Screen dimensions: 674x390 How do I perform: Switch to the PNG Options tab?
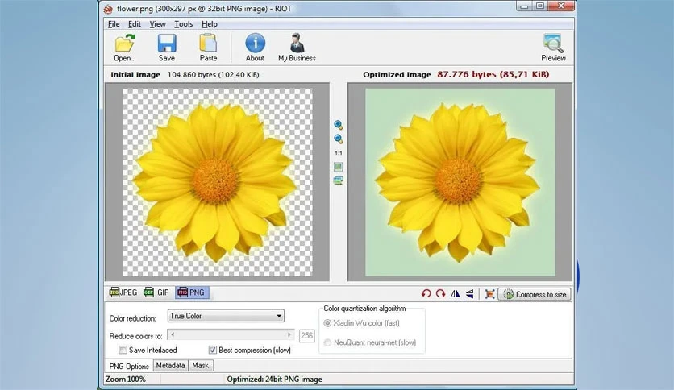coord(129,366)
